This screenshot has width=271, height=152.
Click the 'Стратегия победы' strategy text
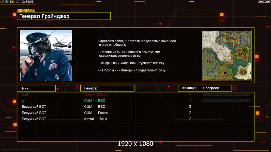pos(137,43)
